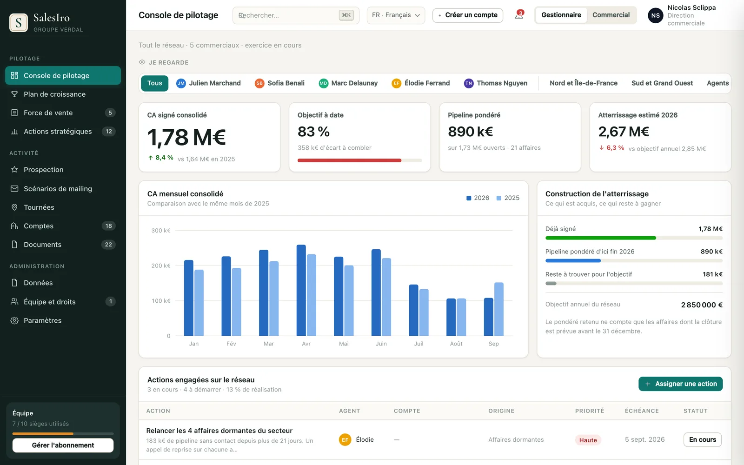Filter by Nord et Île-de-France region
This screenshot has width=744, height=465.
point(584,83)
